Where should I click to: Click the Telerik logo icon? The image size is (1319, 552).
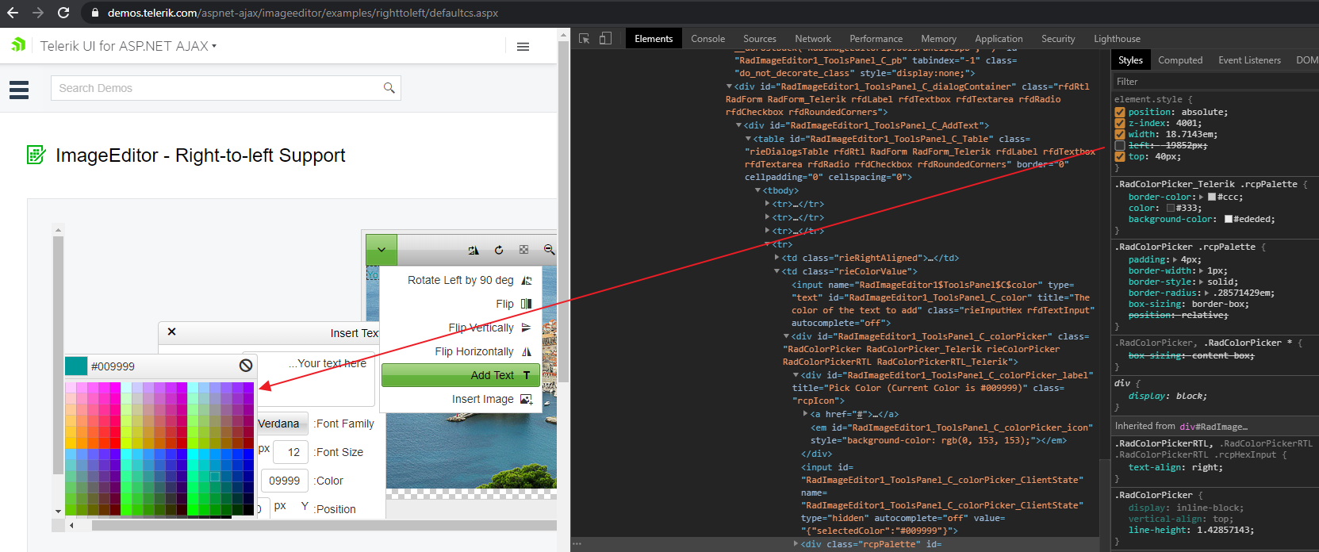click(x=18, y=45)
